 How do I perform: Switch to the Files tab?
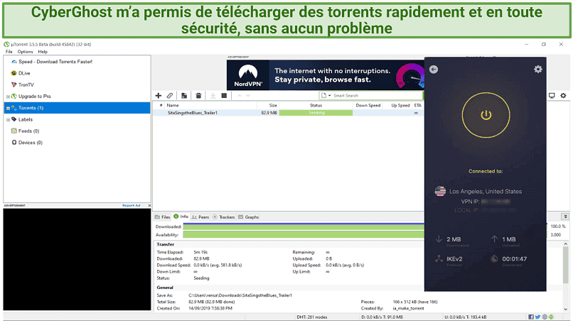[x=163, y=217]
